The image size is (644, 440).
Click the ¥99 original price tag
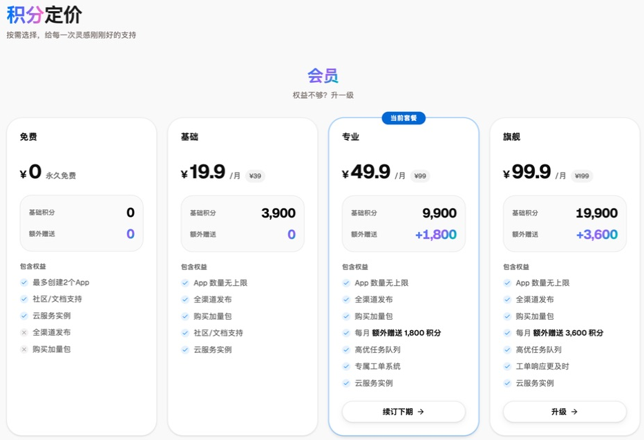pos(419,176)
